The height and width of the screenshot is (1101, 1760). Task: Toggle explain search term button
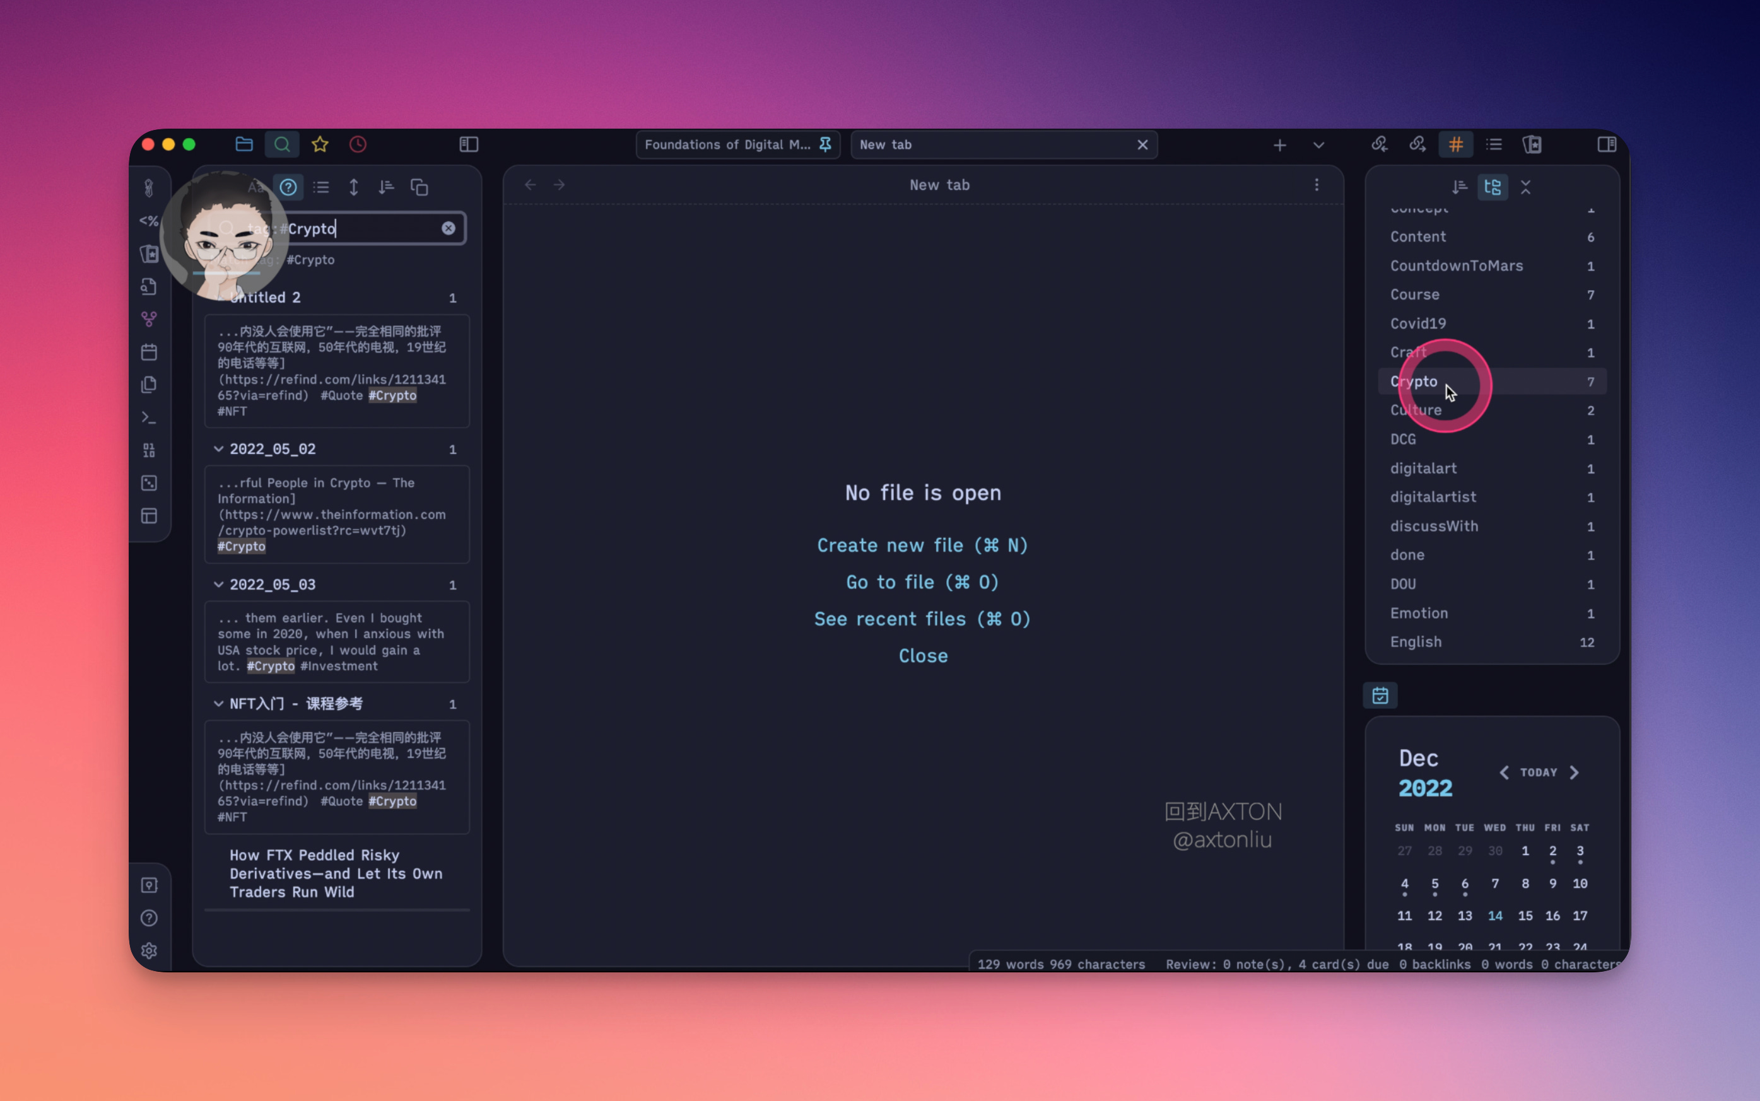coord(288,187)
